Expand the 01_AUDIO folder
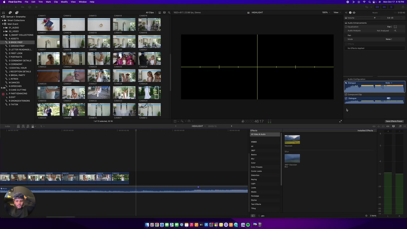This screenshot has height=229, width=407. point(4,28)
